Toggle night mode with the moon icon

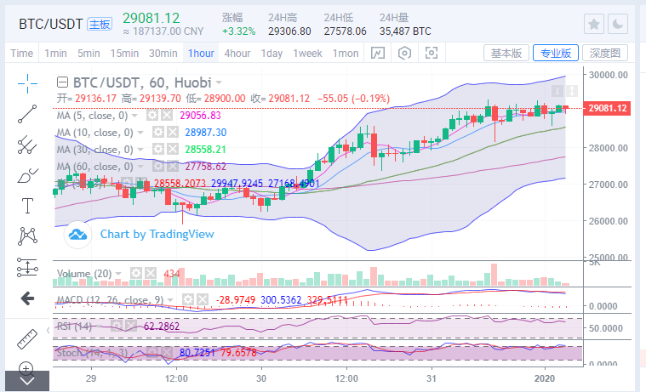tap(618, 24)
